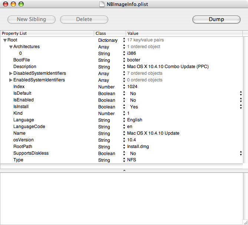Click the Value column header

(184, 33)
